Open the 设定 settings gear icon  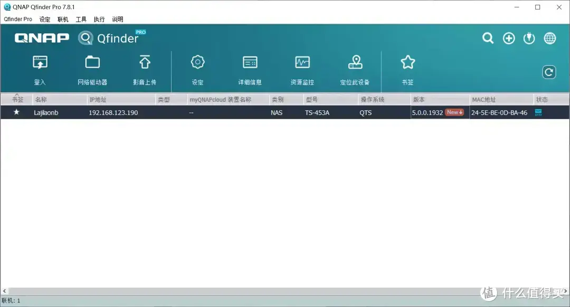coord(197,69)
